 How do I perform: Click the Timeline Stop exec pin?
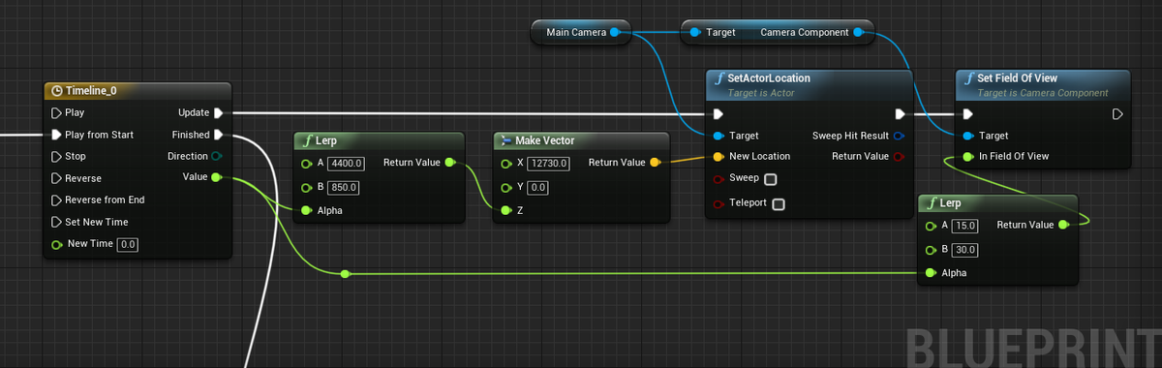55,156
